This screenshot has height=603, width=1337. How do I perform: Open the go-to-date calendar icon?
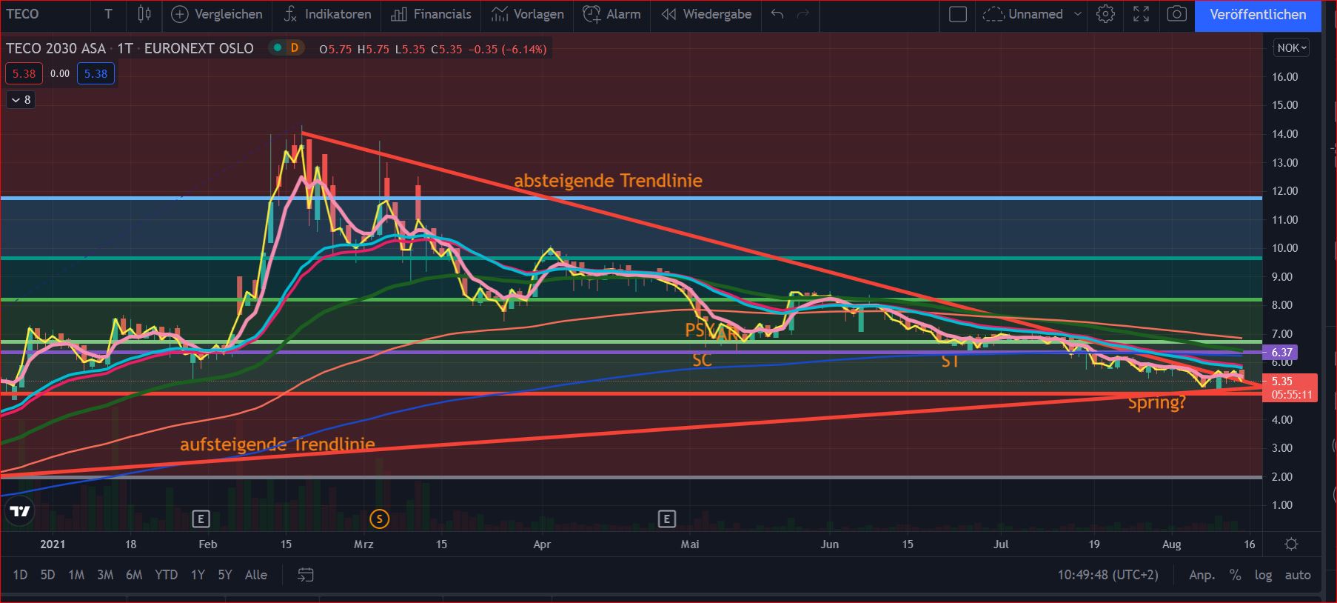click(x=305, y=575)
